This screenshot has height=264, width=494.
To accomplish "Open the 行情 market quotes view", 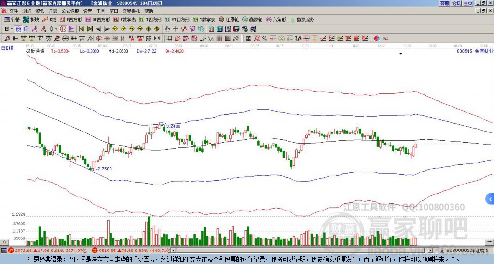I will 12,19.
